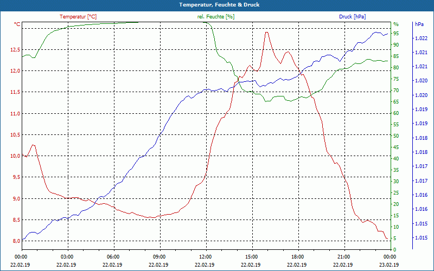The height and width of the screenshot is (271, 434).
Task: Click the green "5" humidity axis value
Action: tap(395, 238)
